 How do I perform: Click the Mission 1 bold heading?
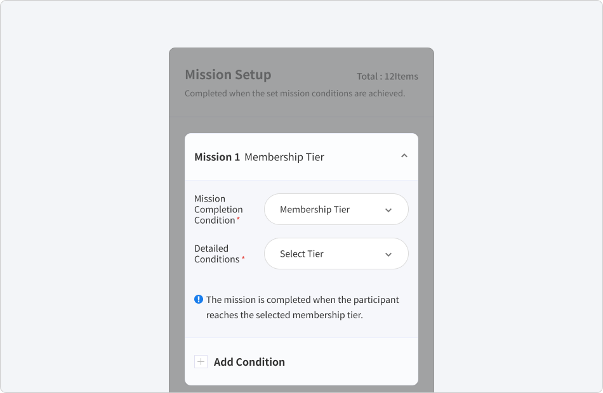pos(217,157)
